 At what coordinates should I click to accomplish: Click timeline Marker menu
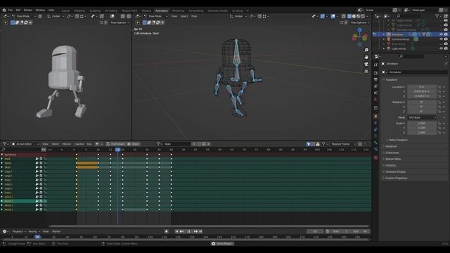[56, 231]
